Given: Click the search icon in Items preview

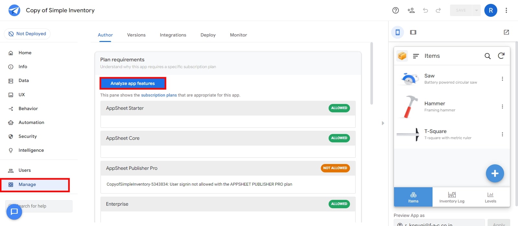Looking at the screenshot, I should 487,56.
